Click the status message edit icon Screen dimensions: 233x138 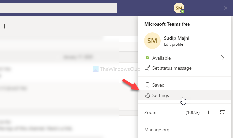(x=147, y=68)
